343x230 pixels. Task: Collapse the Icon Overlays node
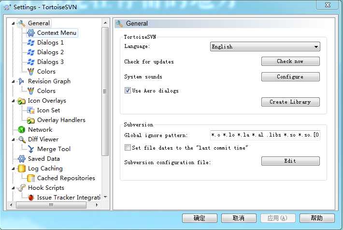(x=14, y=101)
